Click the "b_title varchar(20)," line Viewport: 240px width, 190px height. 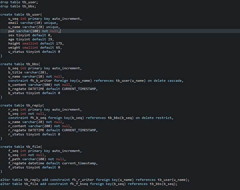[x=28, y=73]
